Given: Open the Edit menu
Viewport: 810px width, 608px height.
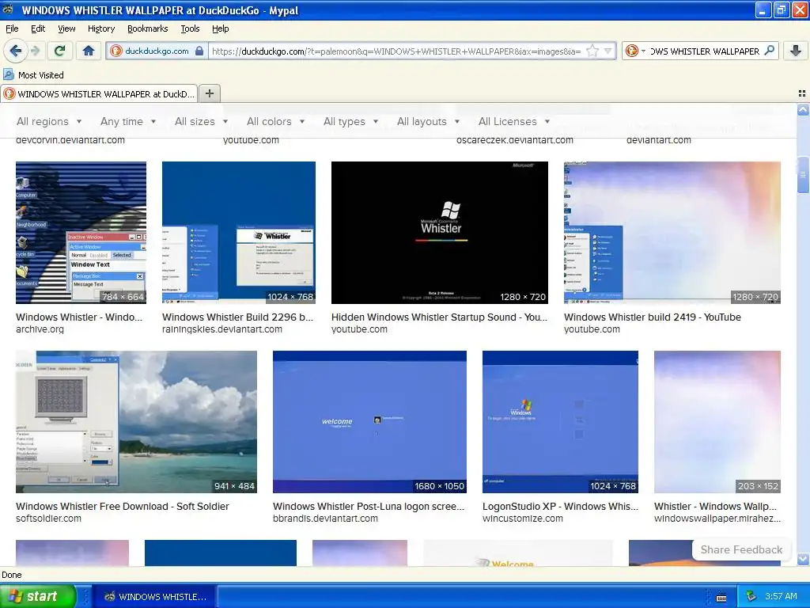Looking at the screenshot, I should (x=38, y=28).
